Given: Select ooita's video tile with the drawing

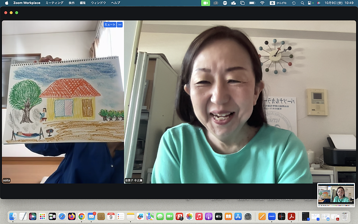Looking at the screenshot, I should (x=63, y=102).
